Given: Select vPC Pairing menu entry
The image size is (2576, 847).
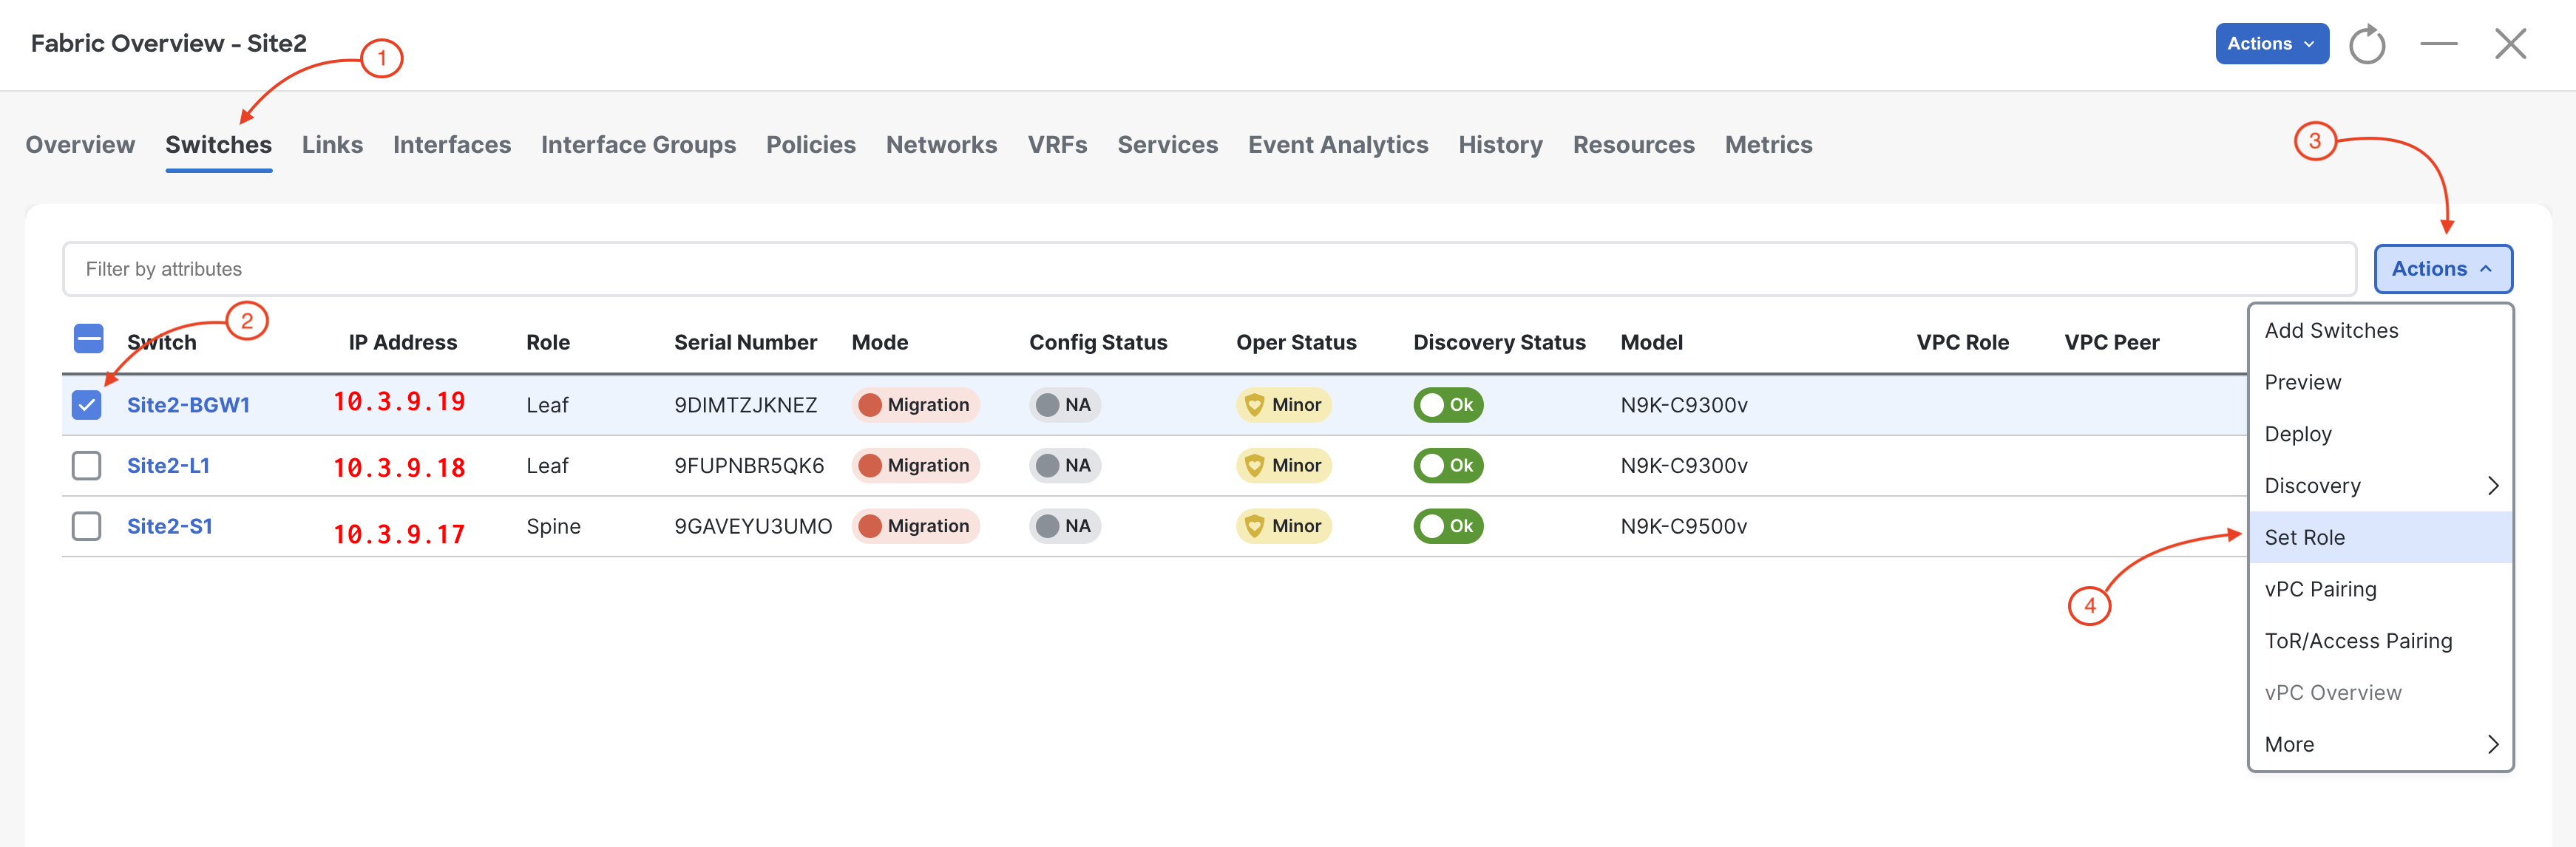Looking at the screenshot, I should (x=2380, y=590).
